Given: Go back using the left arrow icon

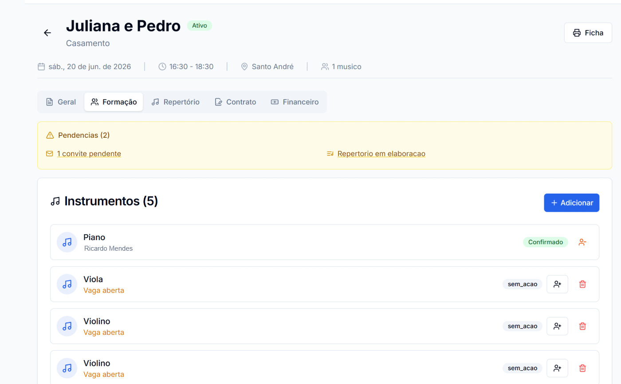Looking at the screenshot, I should 47,33.
